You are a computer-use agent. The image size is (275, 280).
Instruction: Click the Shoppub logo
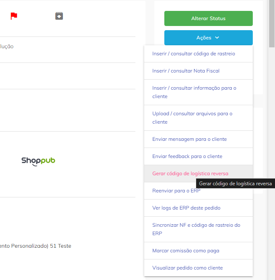[x=38, y=161]
